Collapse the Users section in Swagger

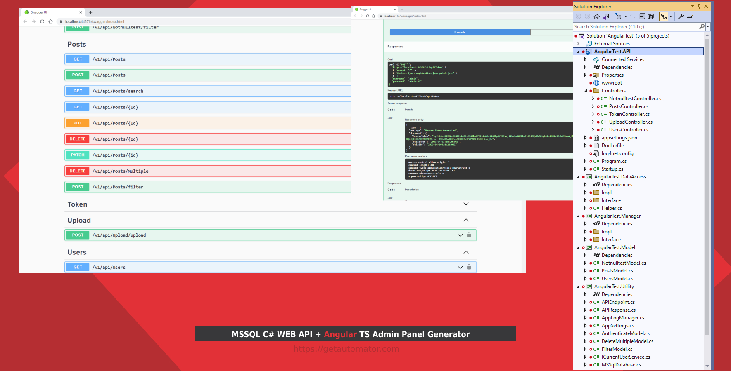pyautogui.click(x=466, y=252)
